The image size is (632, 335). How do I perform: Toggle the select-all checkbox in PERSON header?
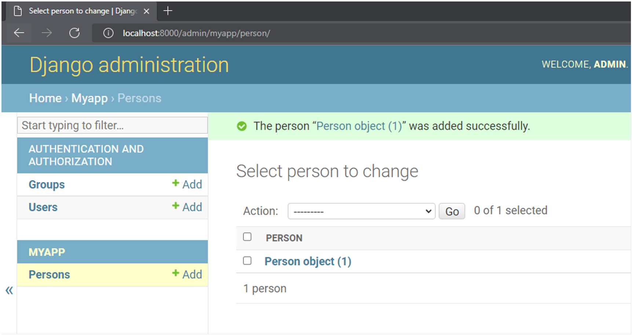[x=247, y=237]
